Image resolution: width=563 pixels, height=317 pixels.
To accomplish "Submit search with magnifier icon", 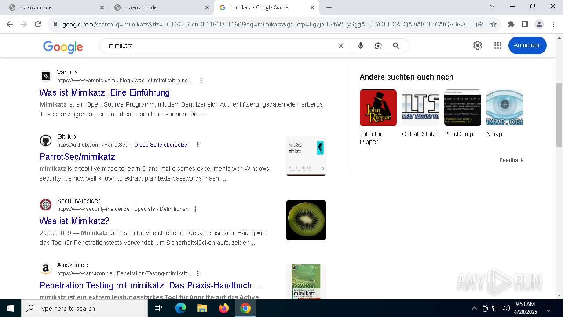I will [x=396, y=46].
